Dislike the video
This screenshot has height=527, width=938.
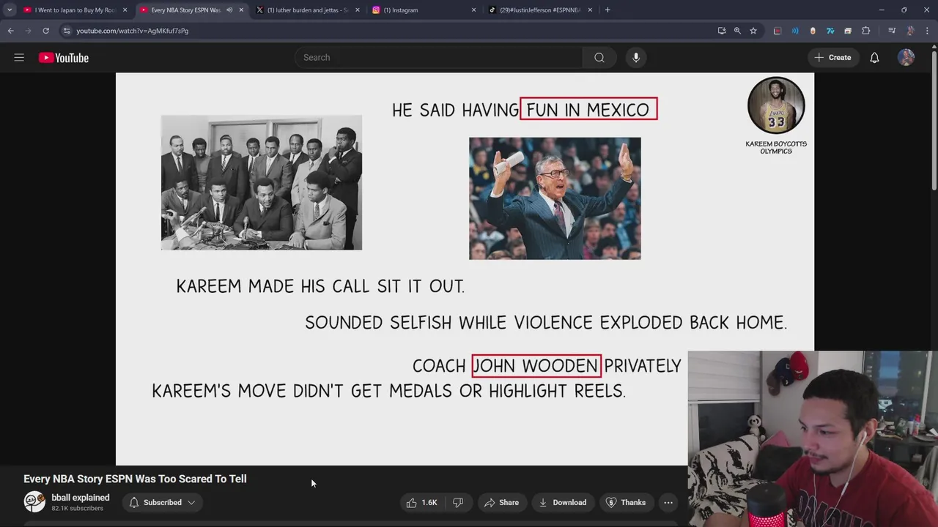coord(458,503)
